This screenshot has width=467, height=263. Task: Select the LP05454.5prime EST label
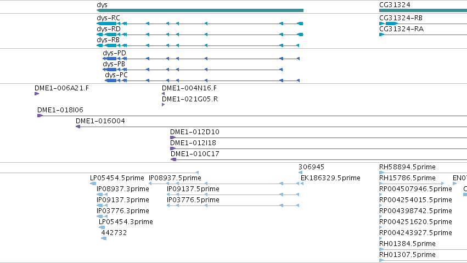pyautogui.click(x=117, y=178)
